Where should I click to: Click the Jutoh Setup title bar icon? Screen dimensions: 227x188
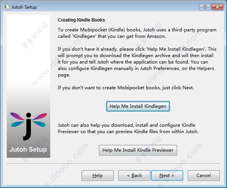click(x=6, y=7)
